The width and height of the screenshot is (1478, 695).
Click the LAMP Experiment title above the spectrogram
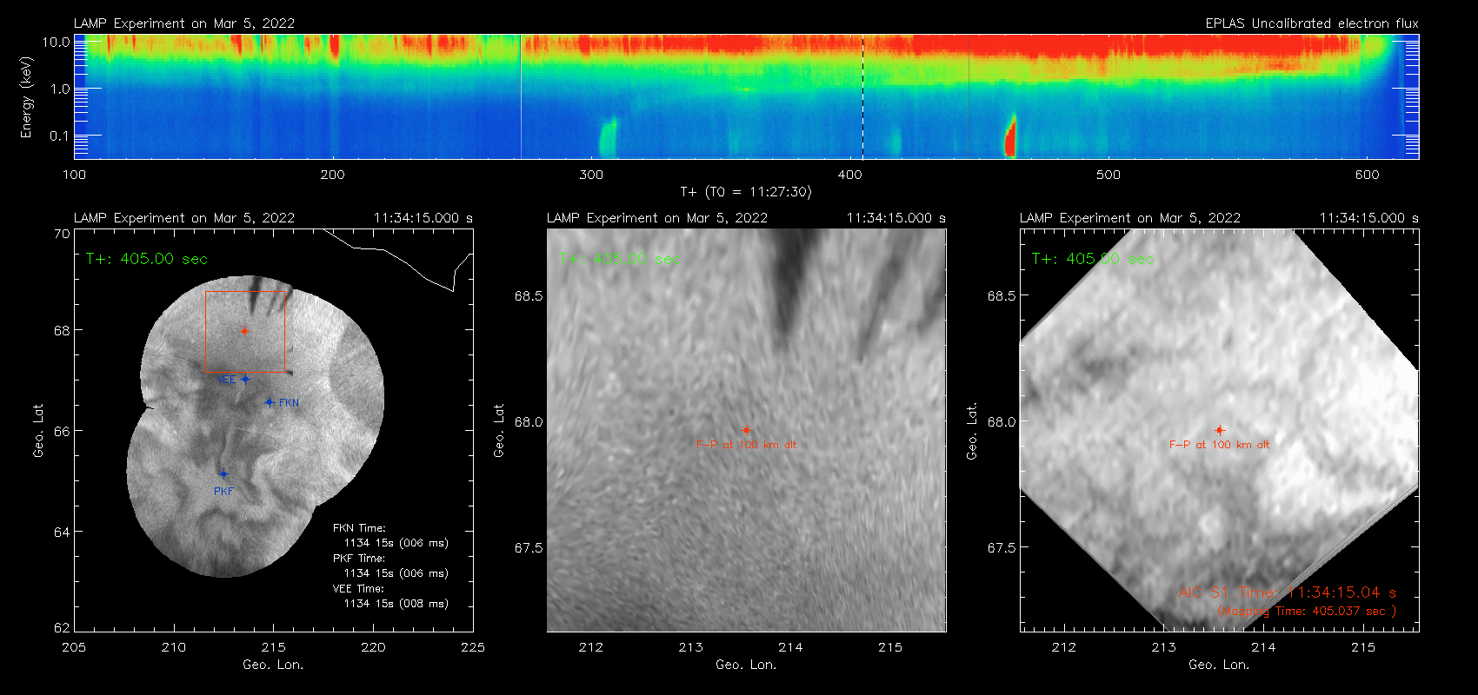[x=184, y=23]
